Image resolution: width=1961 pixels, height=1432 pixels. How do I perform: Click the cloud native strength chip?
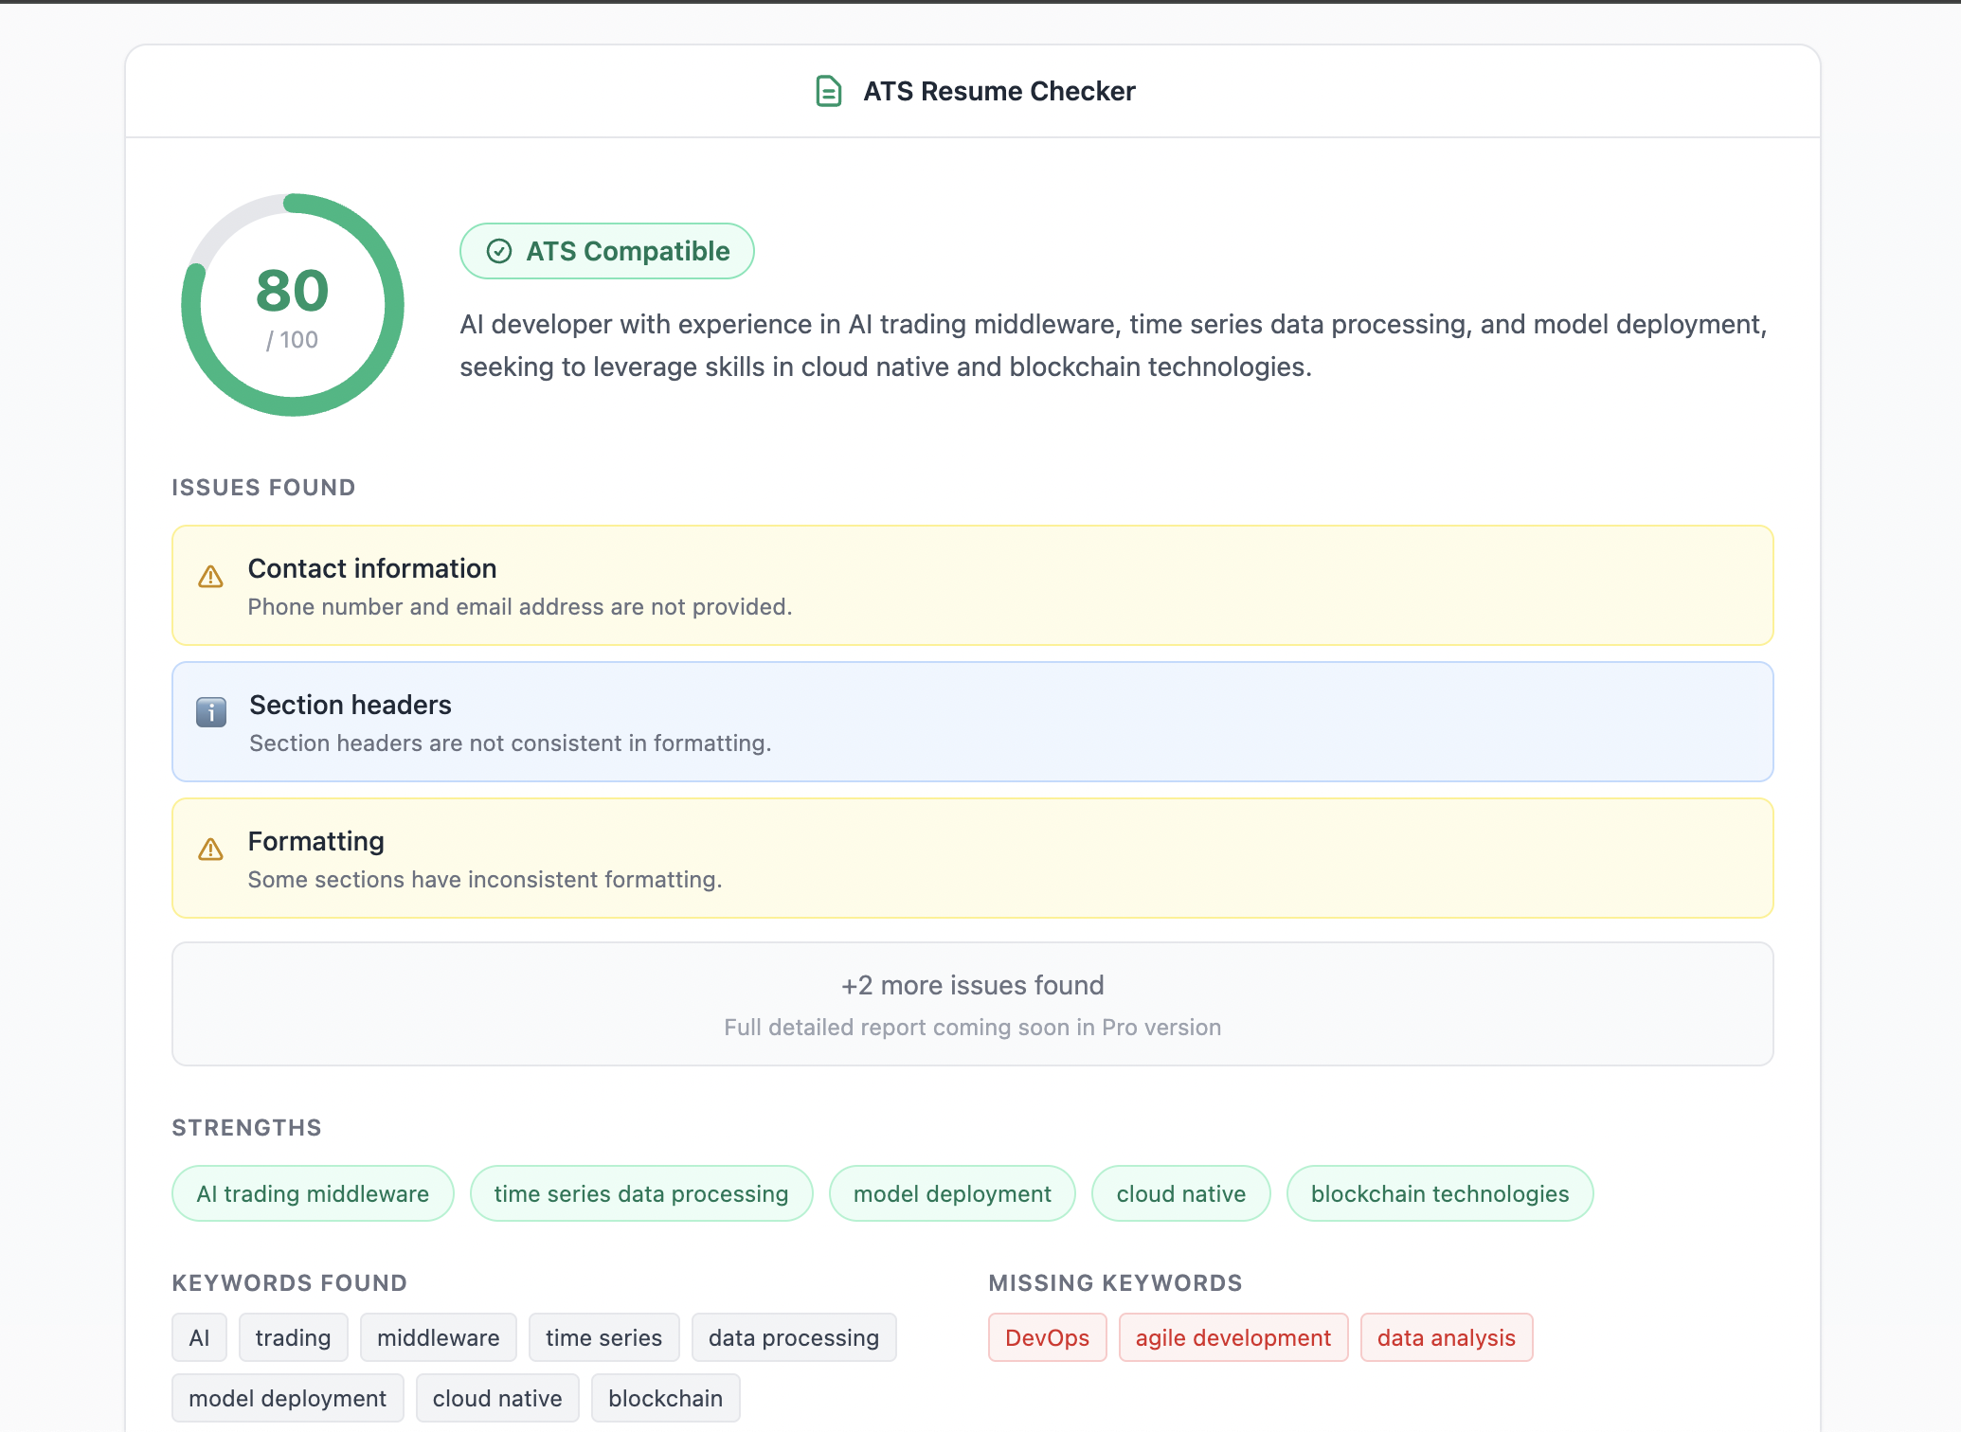coord(1180,1193)
